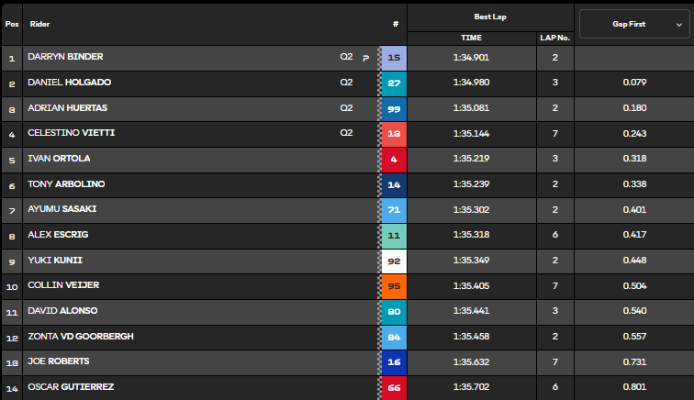Open David Alonso's rider entry
Screen dimensions: 694x400
click(x=62, y=311)
